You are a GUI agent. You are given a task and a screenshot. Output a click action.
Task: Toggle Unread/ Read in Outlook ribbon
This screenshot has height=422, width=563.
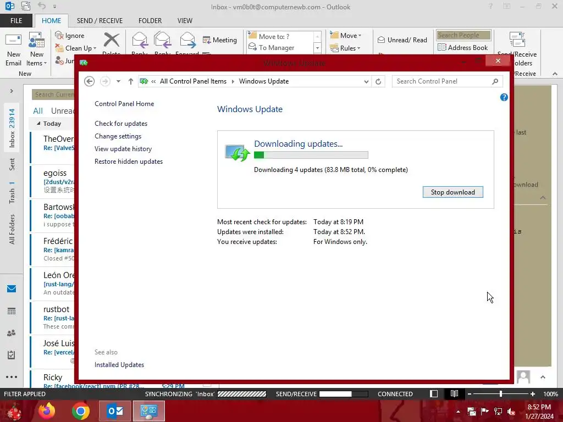[402, 40]
